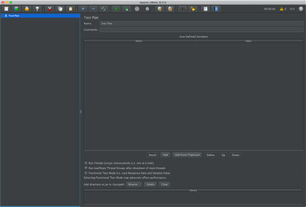Click into the Comments input field
Viewport: 306px width, 207px height.
[201, 29]
